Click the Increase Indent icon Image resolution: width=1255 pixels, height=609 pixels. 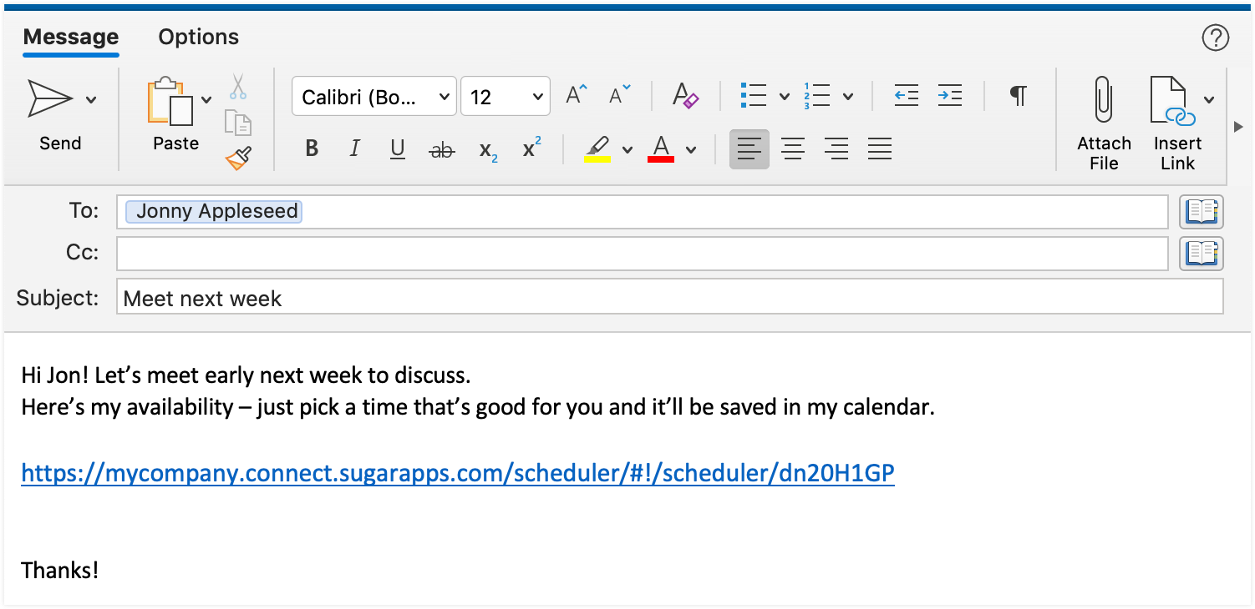[x=950, y=96]
